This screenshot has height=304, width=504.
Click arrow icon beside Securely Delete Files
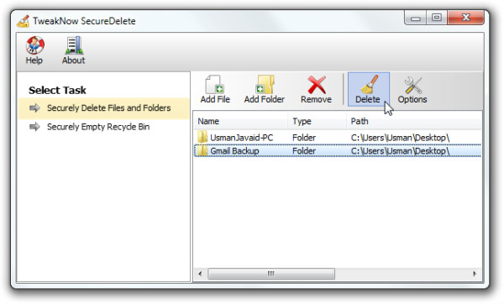tap(34, 108)
